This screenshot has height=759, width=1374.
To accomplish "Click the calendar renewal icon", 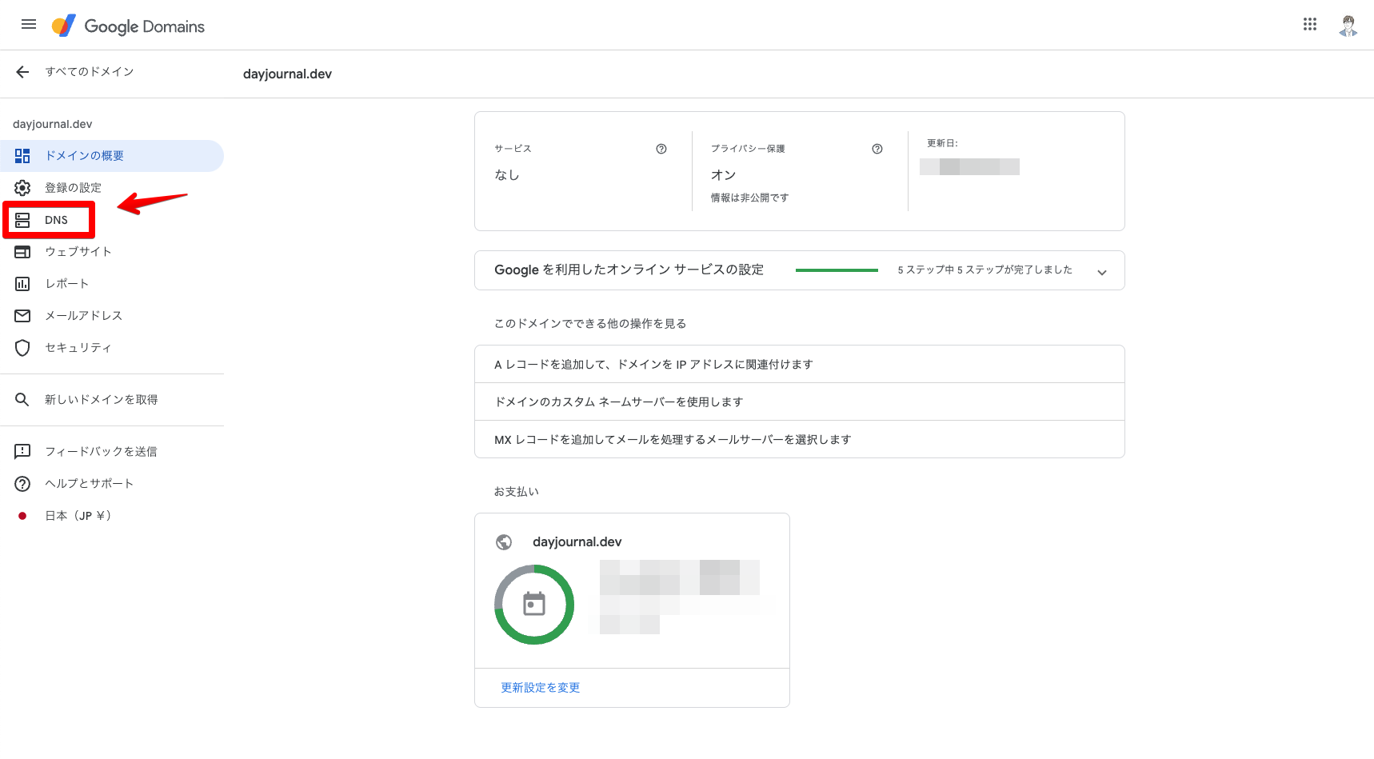I will point(534,604).
